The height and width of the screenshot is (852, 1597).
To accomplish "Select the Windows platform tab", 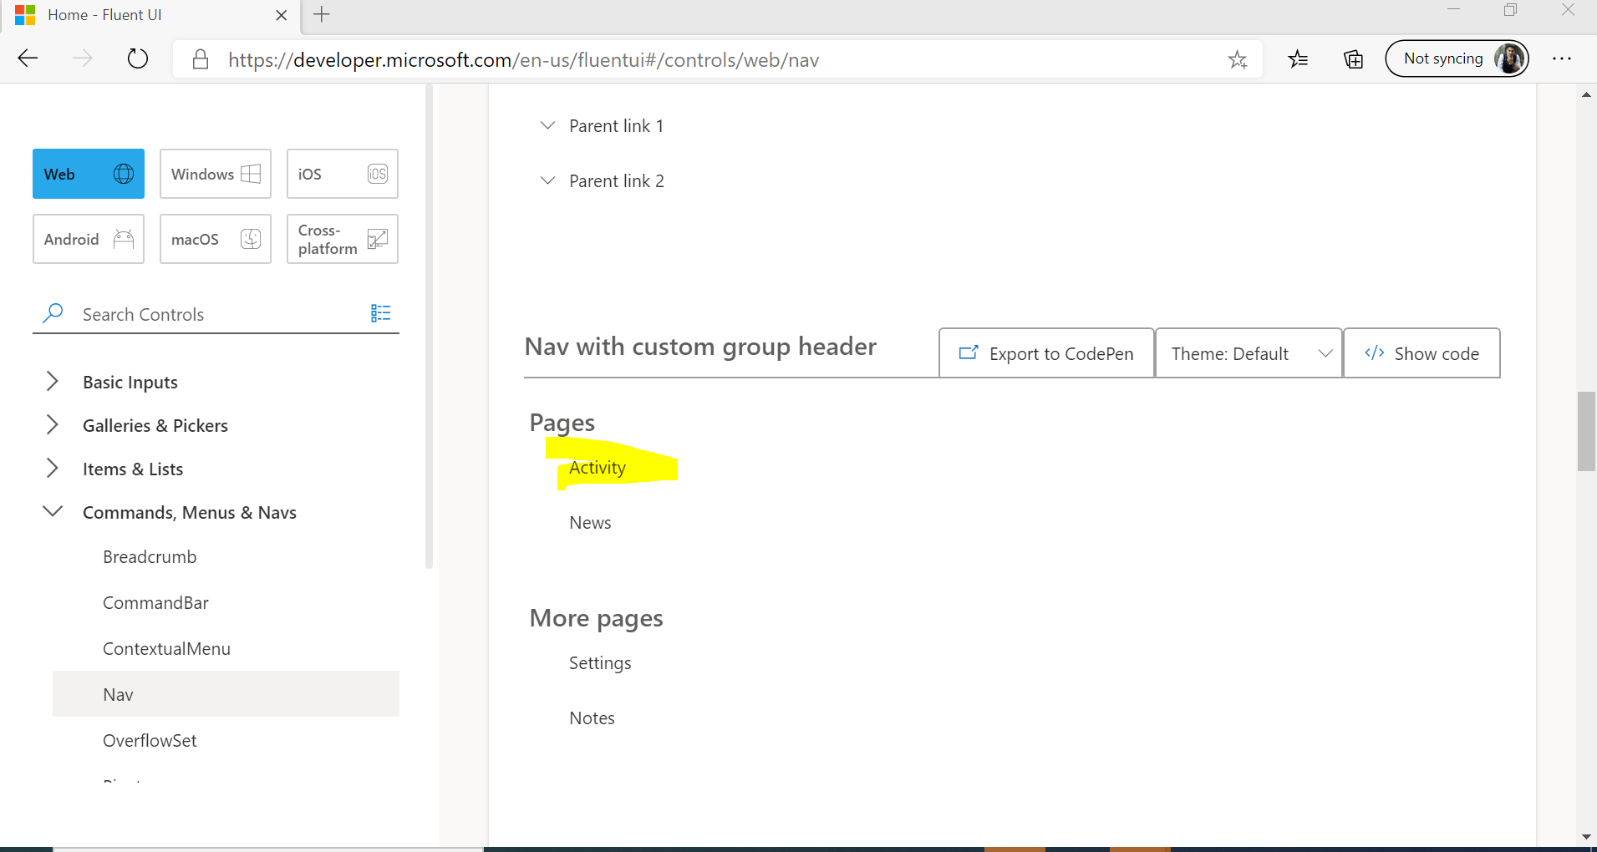I will click(216, 174).
